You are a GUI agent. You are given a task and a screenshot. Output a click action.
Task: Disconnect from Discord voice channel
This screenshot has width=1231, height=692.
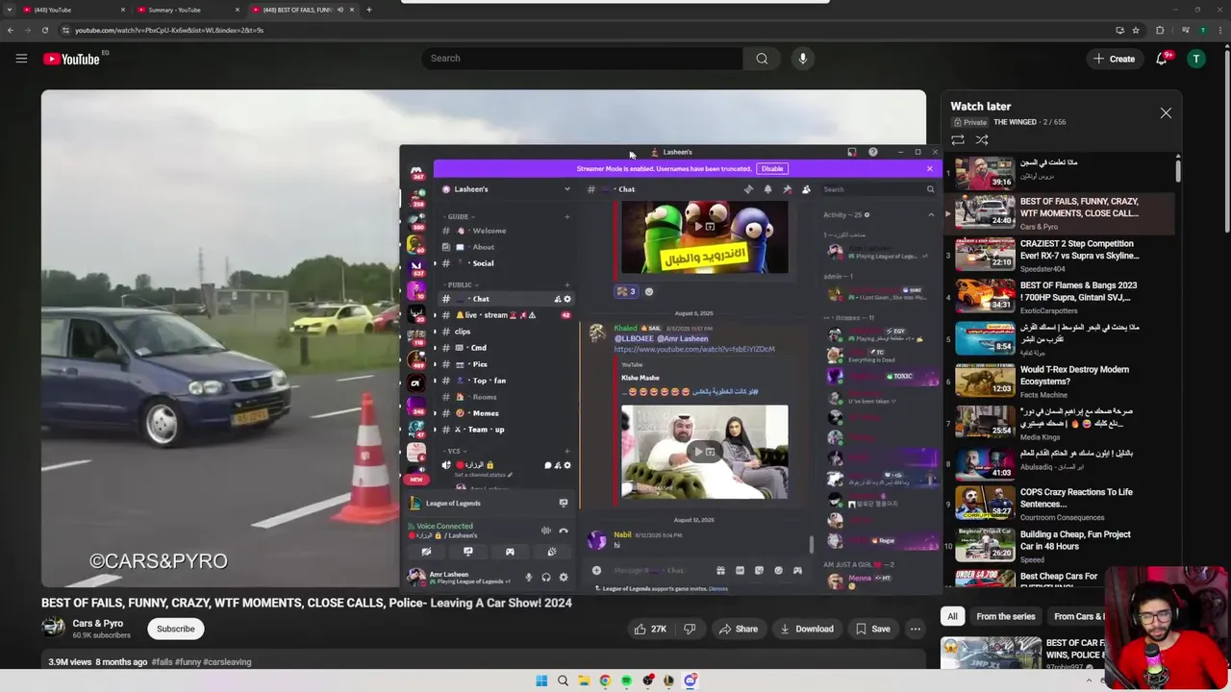564,530
